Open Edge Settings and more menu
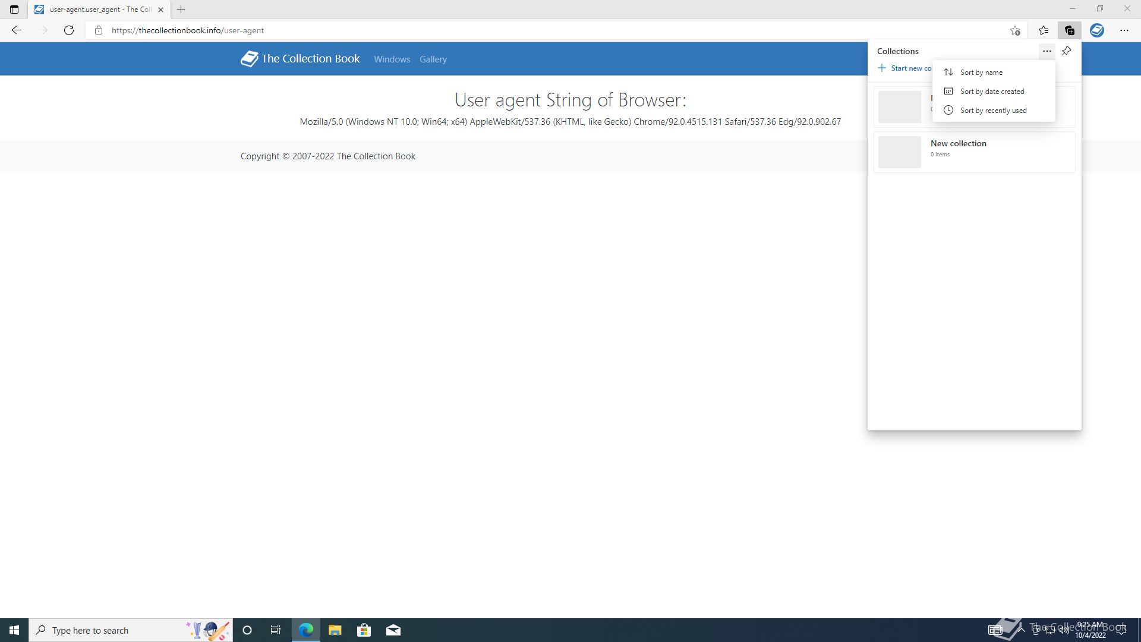Screen dimensions: 1141x642 pos(1124,30)
